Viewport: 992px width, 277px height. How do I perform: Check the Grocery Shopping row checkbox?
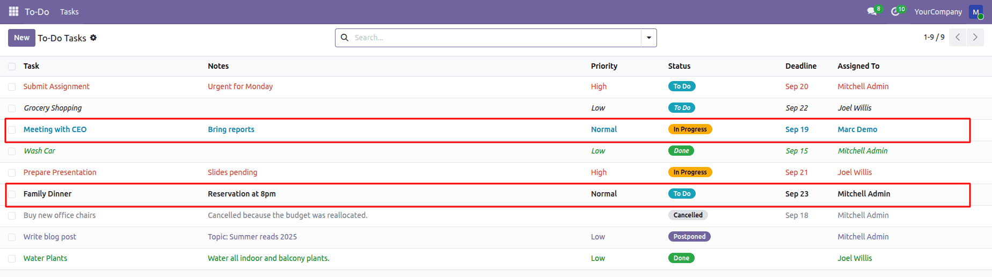coord(12,108)
